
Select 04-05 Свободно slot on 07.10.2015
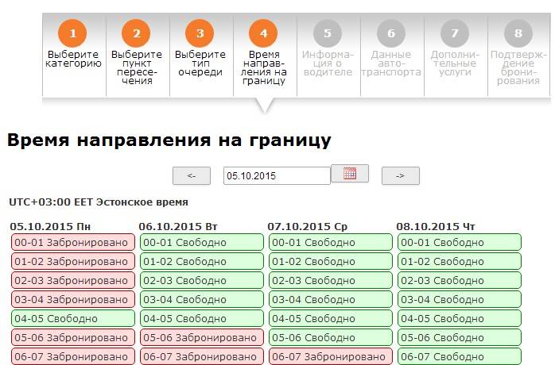[x=331, y=318]
